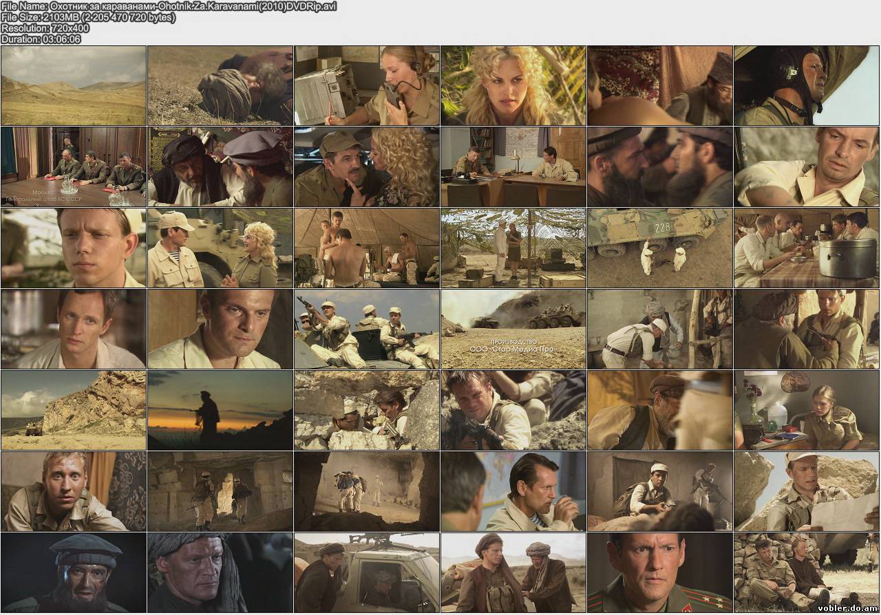The image size is (881, 615).
Task: Open thumbnail of two soldiers walking through ruins
Action: tap(220, 492)
